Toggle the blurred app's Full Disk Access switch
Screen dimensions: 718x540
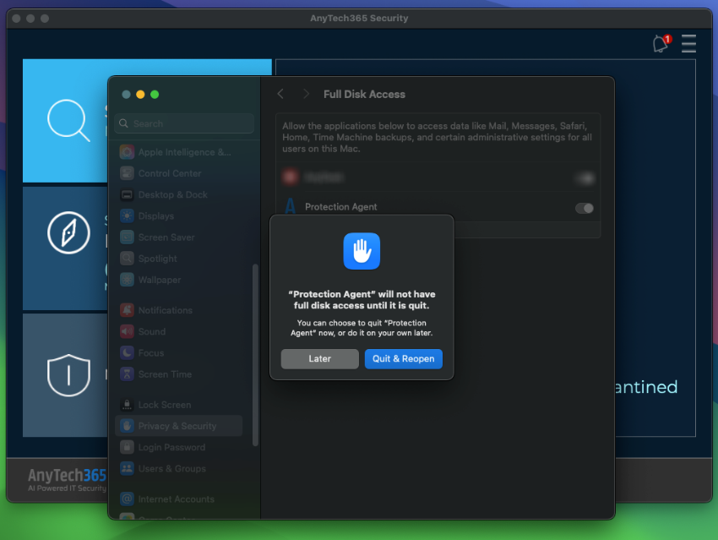585,177
